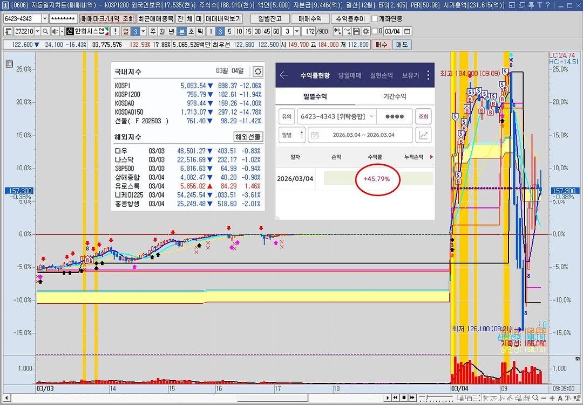This screenshot has height=405, width=583.
Task: Click the speaker sound icon in the toolbar
Action: 55,31
